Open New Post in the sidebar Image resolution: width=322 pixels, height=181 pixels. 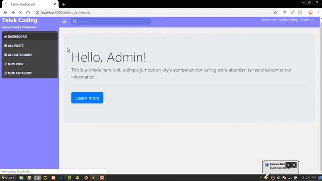[30, 64]
